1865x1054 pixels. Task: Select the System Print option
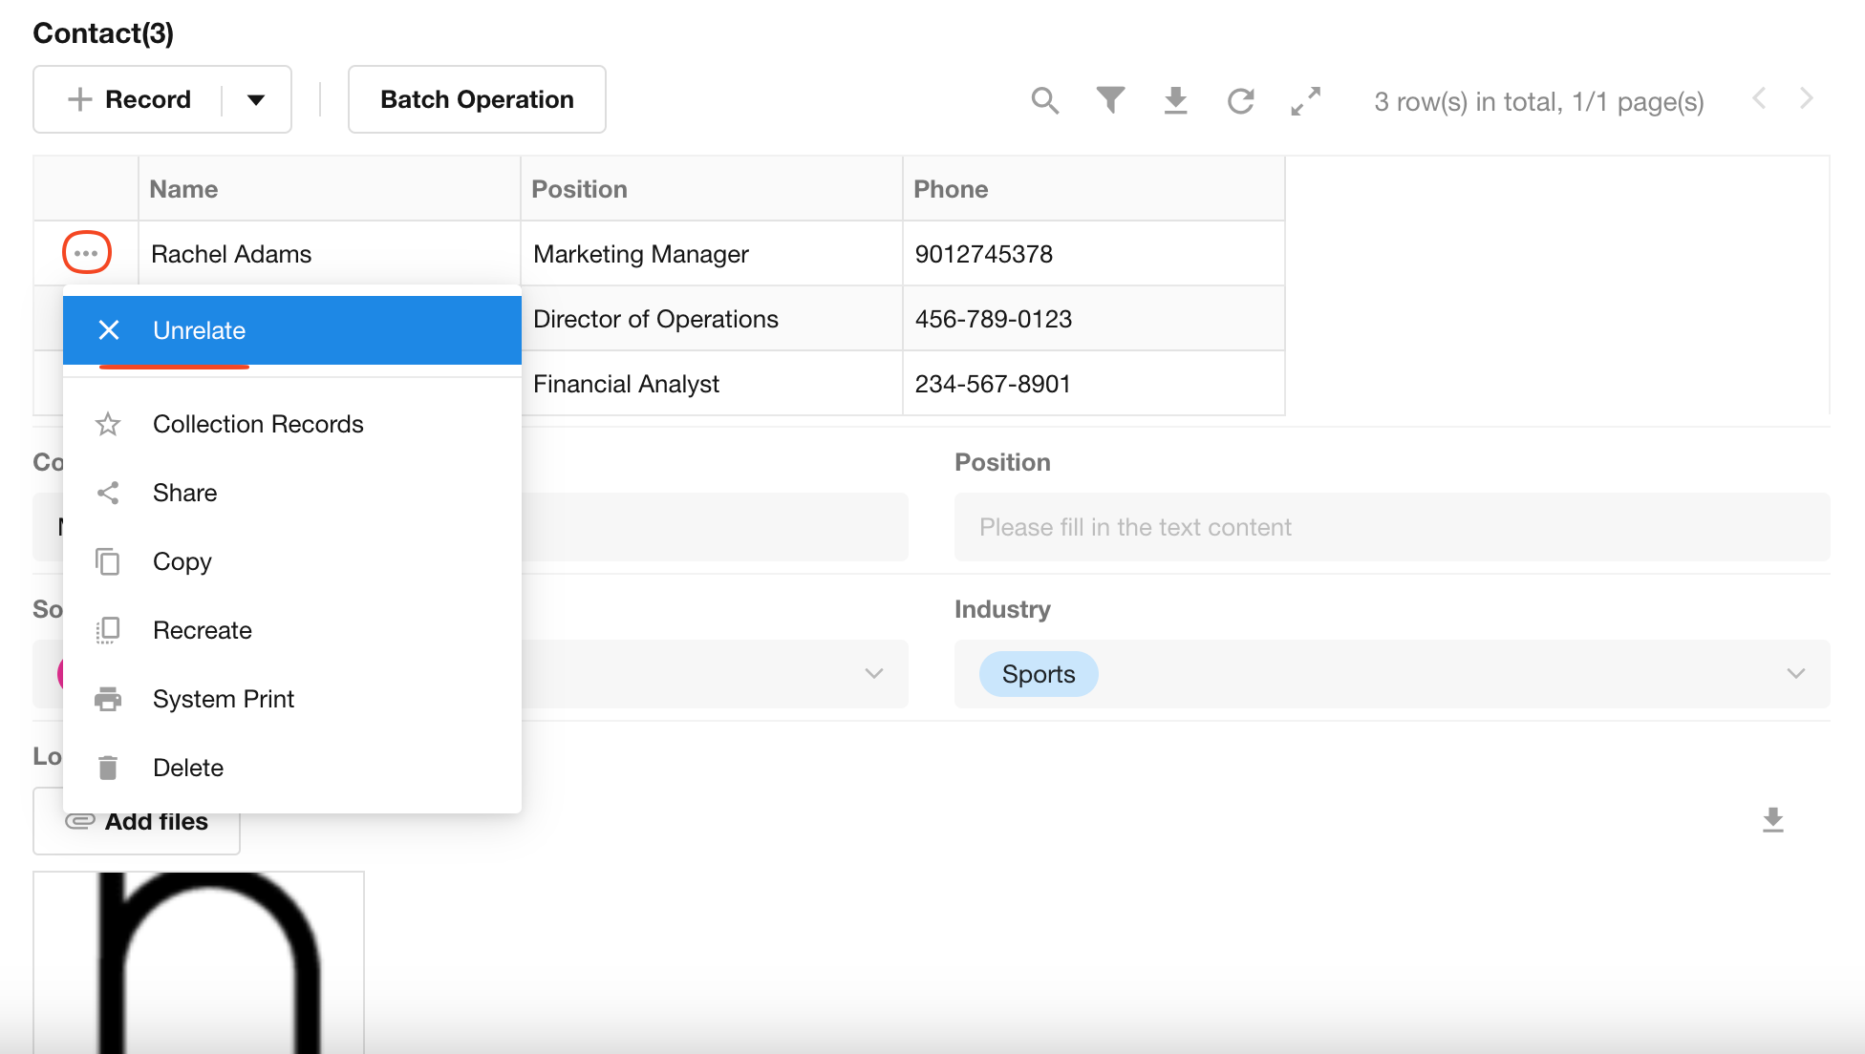coord(223,699)
